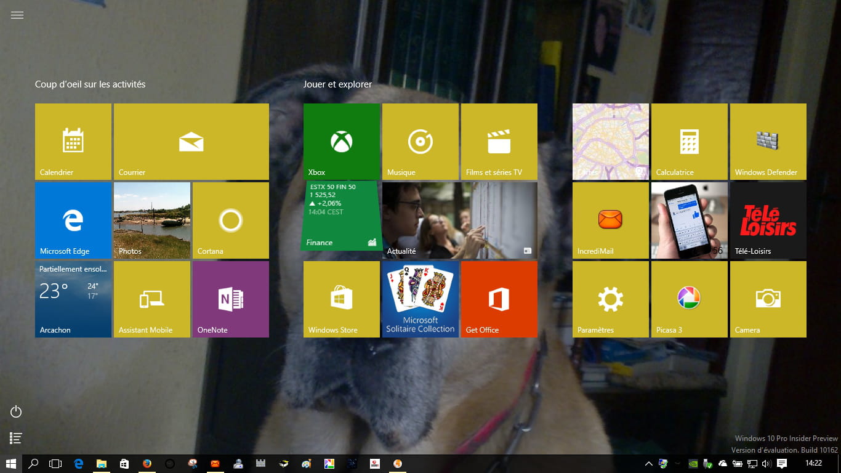Open the phone messaging live tile

point(690,220)
